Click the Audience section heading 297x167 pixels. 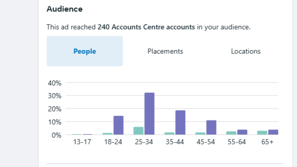[x=65, y=9]
